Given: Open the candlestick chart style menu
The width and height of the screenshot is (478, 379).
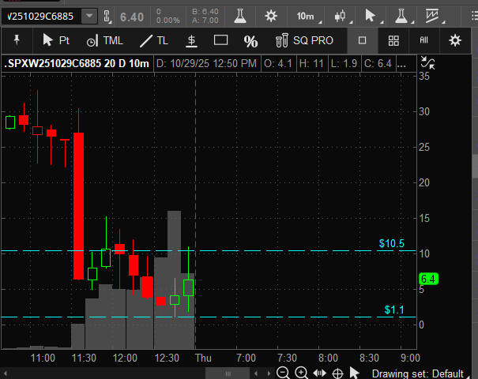Looking at the screenshot, I should 342,16.
